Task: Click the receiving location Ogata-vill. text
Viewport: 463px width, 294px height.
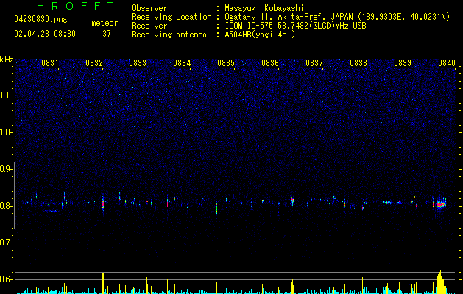Action: 337,17
